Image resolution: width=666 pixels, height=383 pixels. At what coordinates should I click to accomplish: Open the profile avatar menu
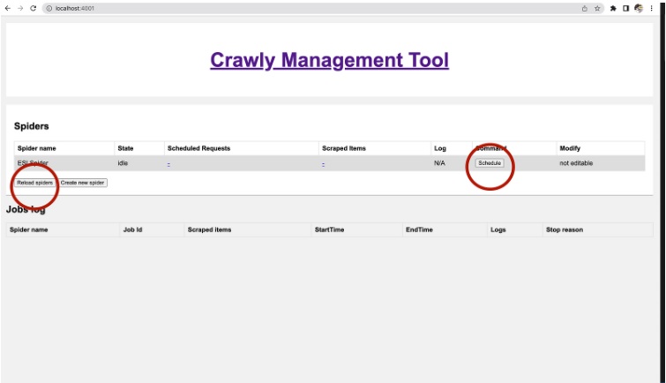639,9
